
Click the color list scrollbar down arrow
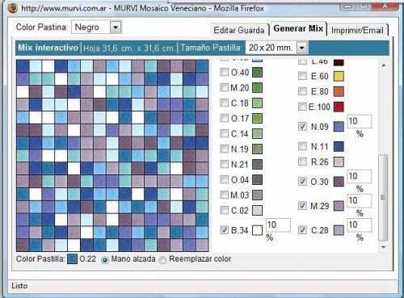coord(384,247)
